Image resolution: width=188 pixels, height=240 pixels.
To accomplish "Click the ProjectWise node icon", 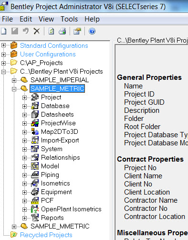I will 35,123.
